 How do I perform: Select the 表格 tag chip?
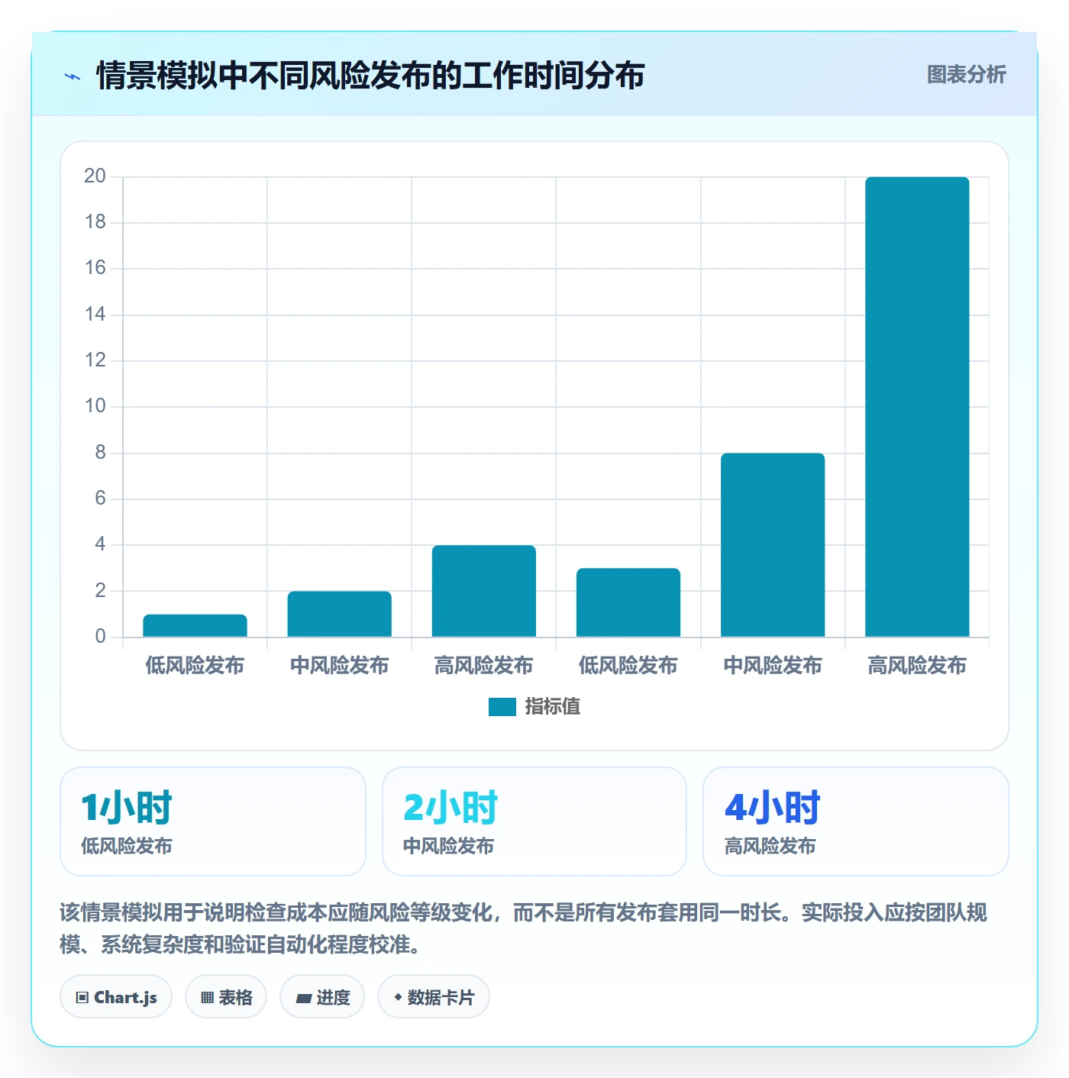point(226,996)
